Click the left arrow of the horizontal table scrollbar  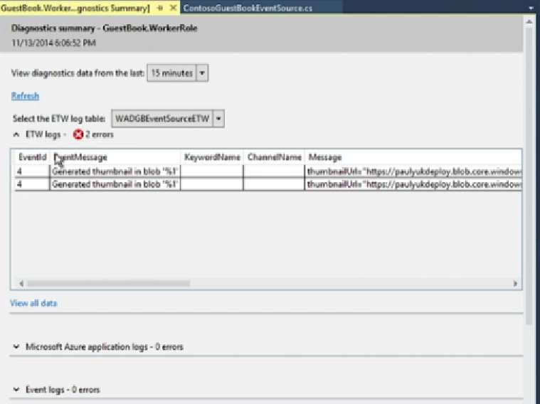pos(21,283)
